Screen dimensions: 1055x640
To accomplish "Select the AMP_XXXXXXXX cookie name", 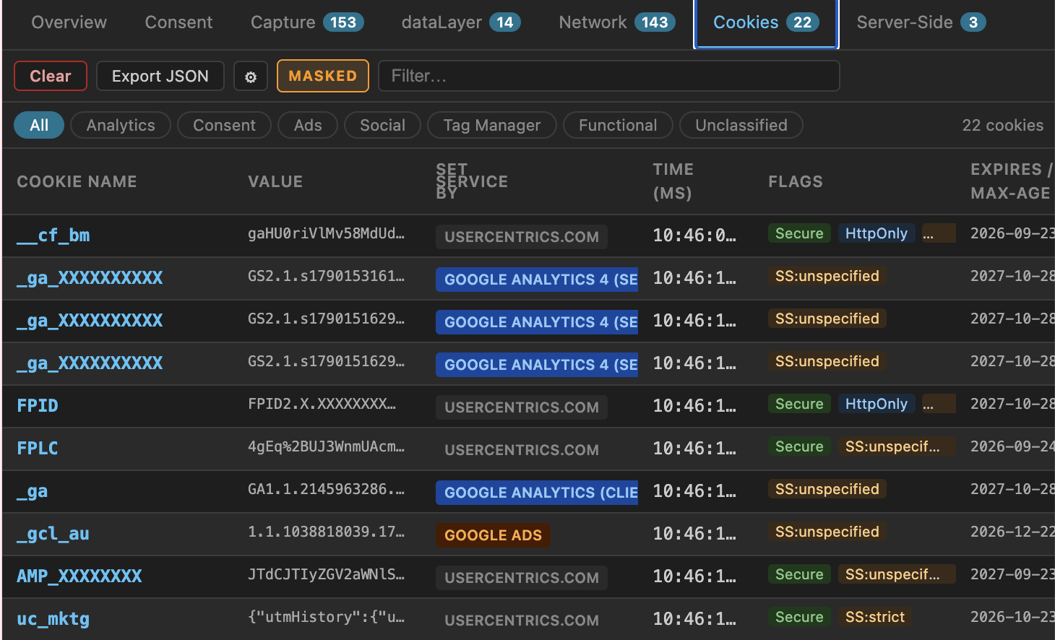I will (79, 576).
